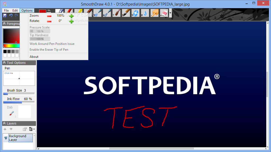Viewport: 271px width, 152px height.
Task: Swap foreground and background colors with the arrows icon
Action: 49,11
